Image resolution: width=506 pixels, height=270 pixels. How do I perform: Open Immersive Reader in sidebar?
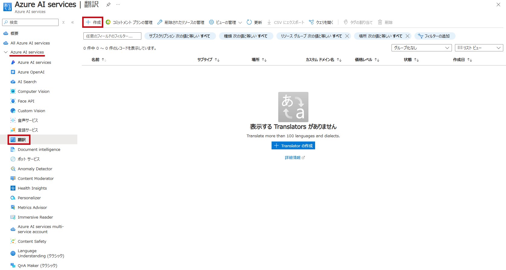click(x=35, y=217)
